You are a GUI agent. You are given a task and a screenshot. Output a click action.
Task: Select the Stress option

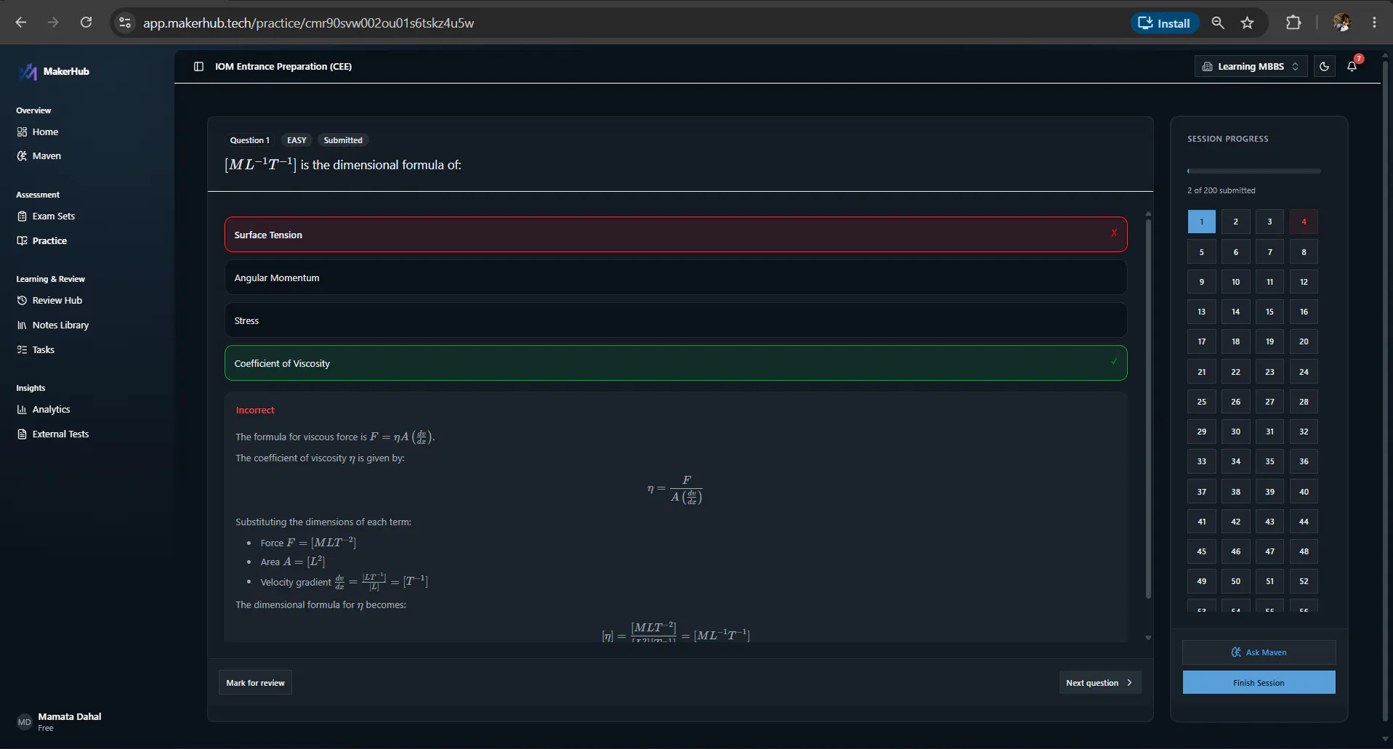[x=676, y=320]
